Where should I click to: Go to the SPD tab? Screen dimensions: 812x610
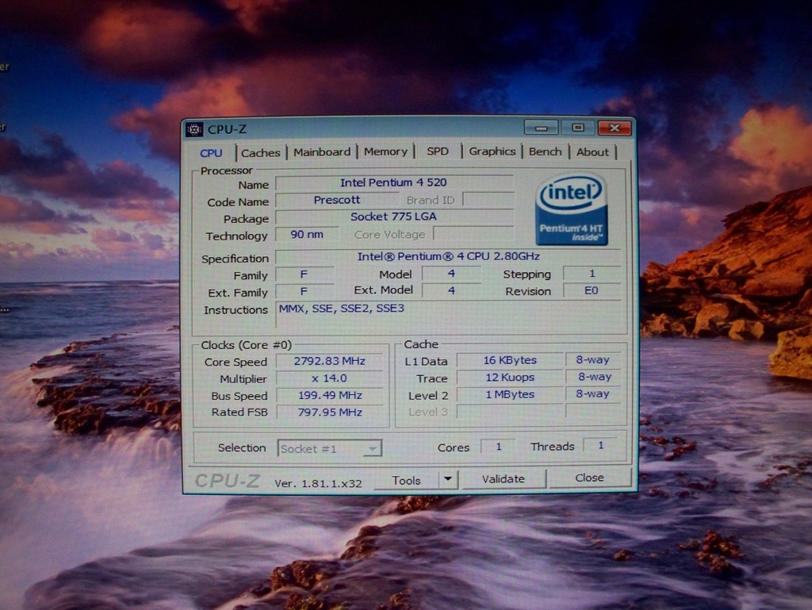[438, 152]
